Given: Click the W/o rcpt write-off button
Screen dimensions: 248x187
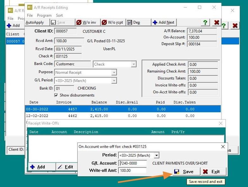Looking at the screenshot, I should click(113, 22).
